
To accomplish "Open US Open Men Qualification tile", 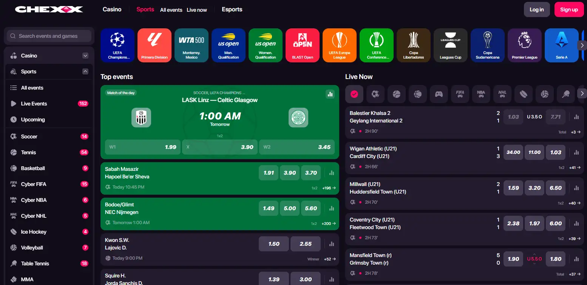I will click(229, 45).
